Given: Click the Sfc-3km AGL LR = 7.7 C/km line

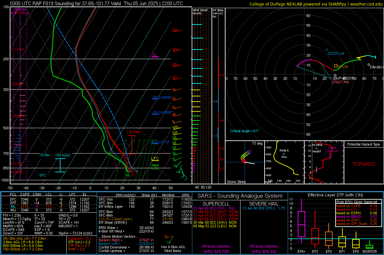Looking at the screenshot, I should point(24,238).
